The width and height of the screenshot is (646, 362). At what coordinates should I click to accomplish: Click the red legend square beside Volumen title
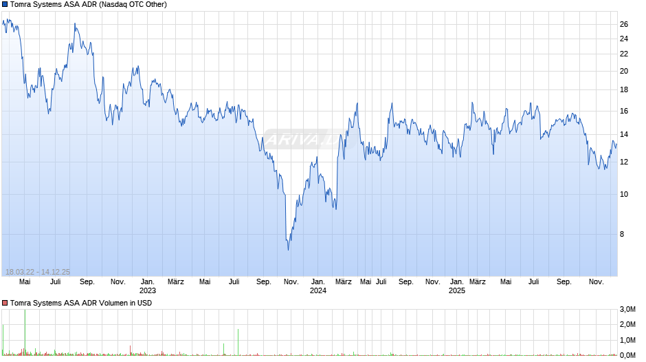[x=5, y=303]
